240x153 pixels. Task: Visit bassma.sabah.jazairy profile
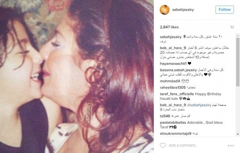point(178,70)
